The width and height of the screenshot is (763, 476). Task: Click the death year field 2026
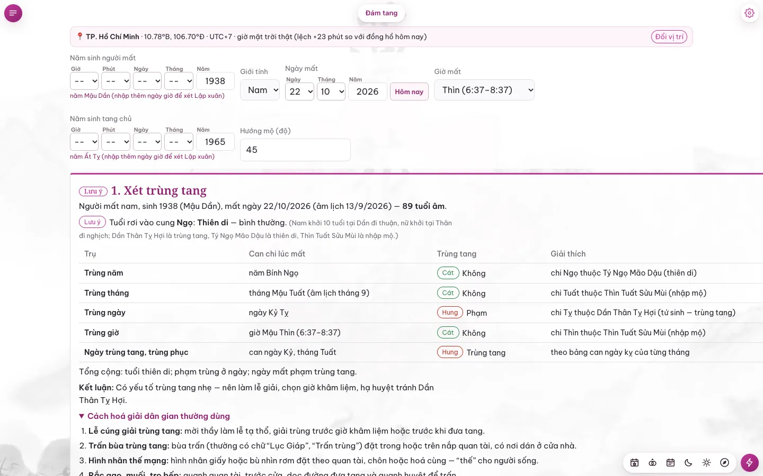point(368,91)
